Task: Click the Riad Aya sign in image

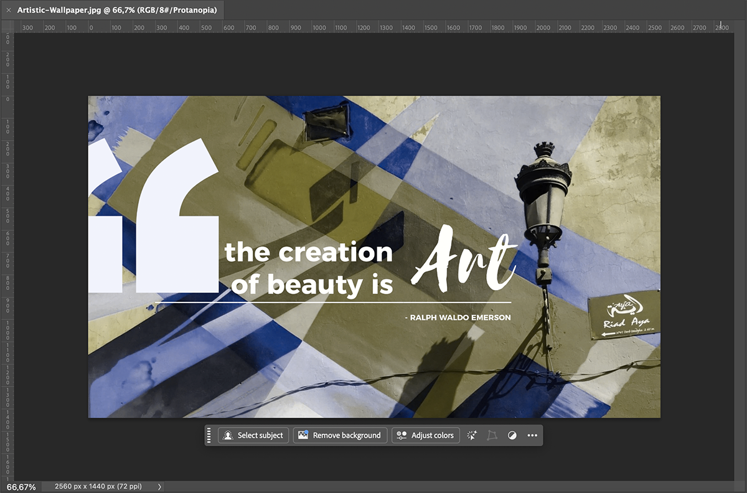Action: coord(624,315)
